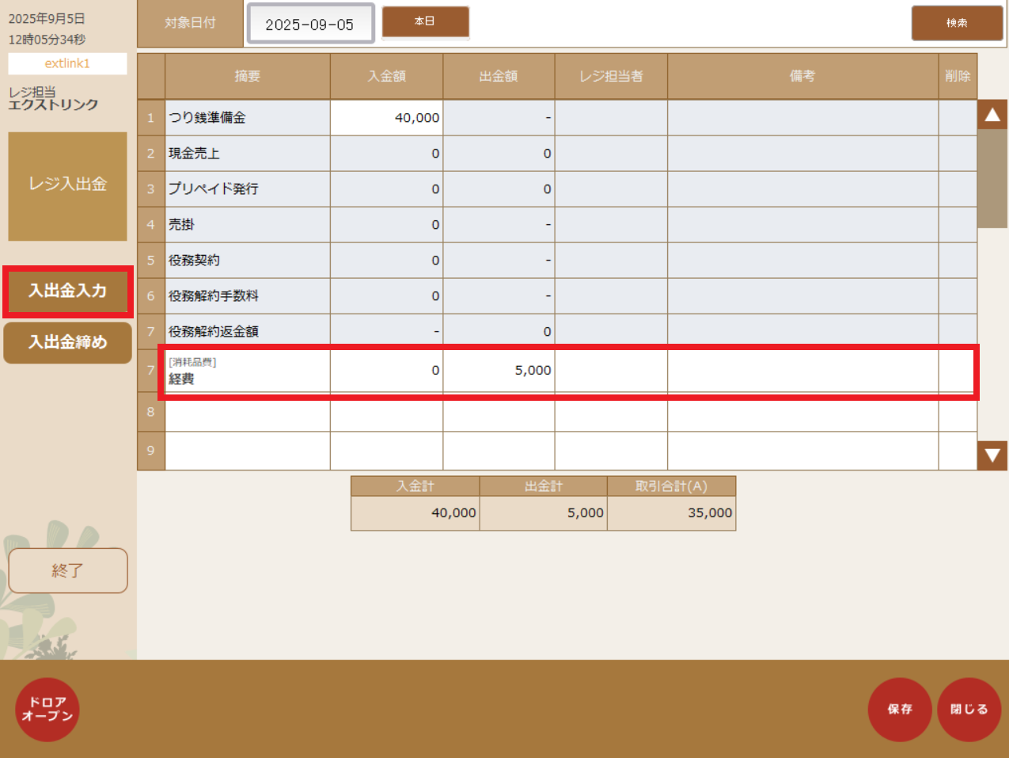Select the 経費 出金額 cell showing 5,000
The width and height of the screenshot is (1009, 758).
[499, 371]
